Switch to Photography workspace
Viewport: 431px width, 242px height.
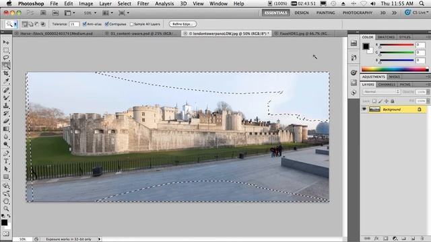tap(358, 13)
